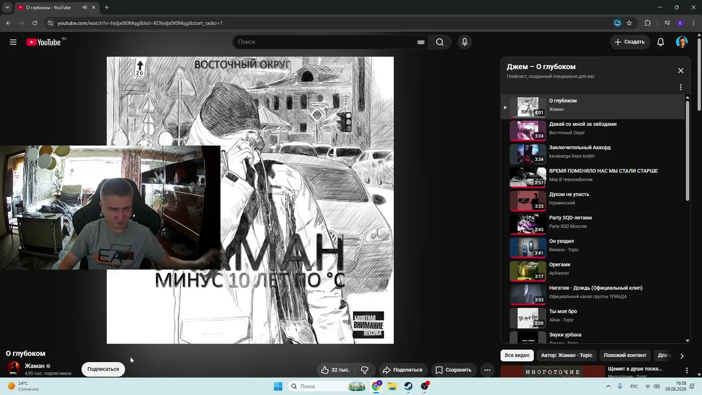Open File Explorer from the taskbar
This screenshot has height=395, width=702.
392,386
